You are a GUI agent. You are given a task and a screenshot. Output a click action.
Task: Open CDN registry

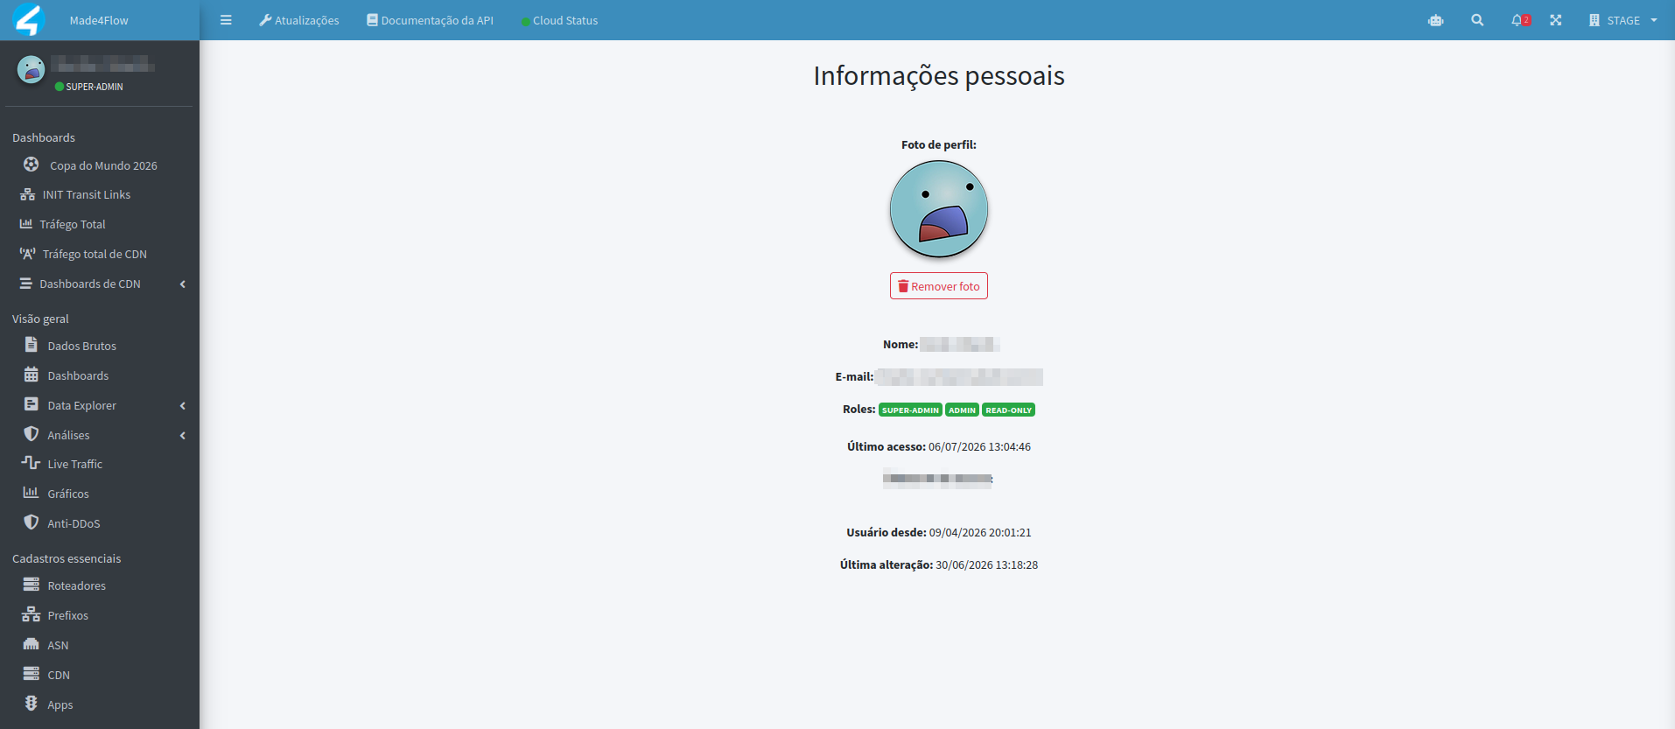click(x=59, y=675)
